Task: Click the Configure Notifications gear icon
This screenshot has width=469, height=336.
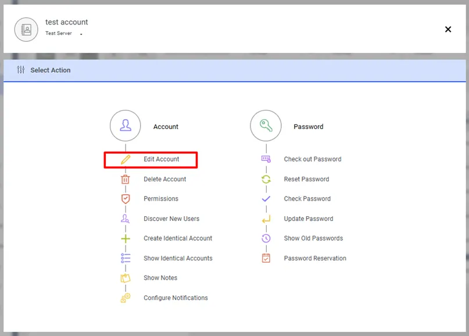Action: point(126,298)
